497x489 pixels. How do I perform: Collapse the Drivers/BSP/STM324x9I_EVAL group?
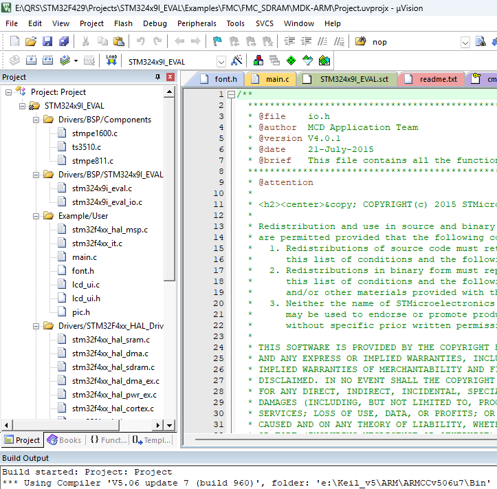(x=36, y=175)
